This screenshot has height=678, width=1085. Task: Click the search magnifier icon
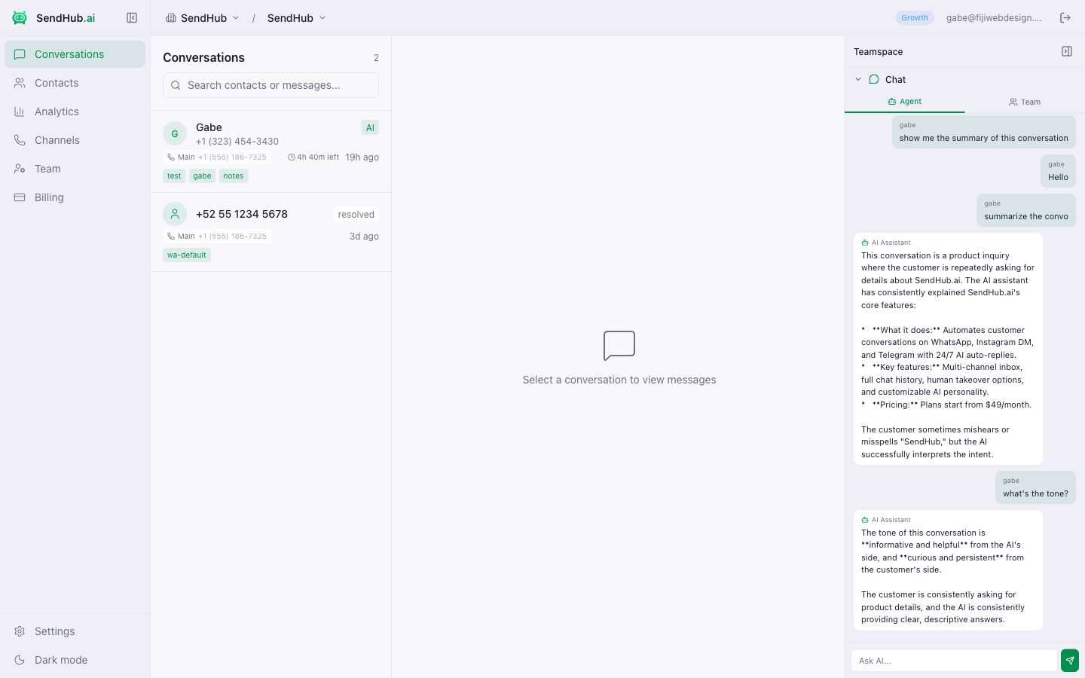176,85
